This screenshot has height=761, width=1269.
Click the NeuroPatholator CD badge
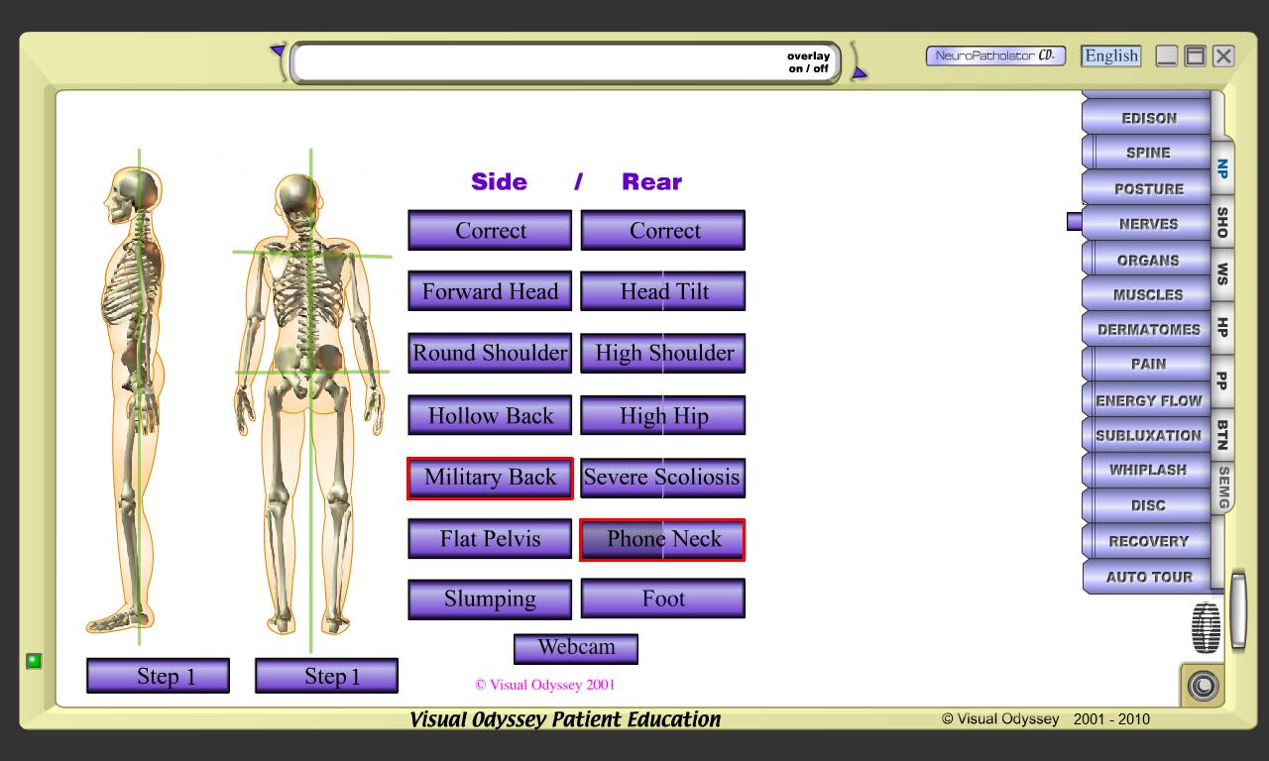pyautogui.click(x=995, y=56)
